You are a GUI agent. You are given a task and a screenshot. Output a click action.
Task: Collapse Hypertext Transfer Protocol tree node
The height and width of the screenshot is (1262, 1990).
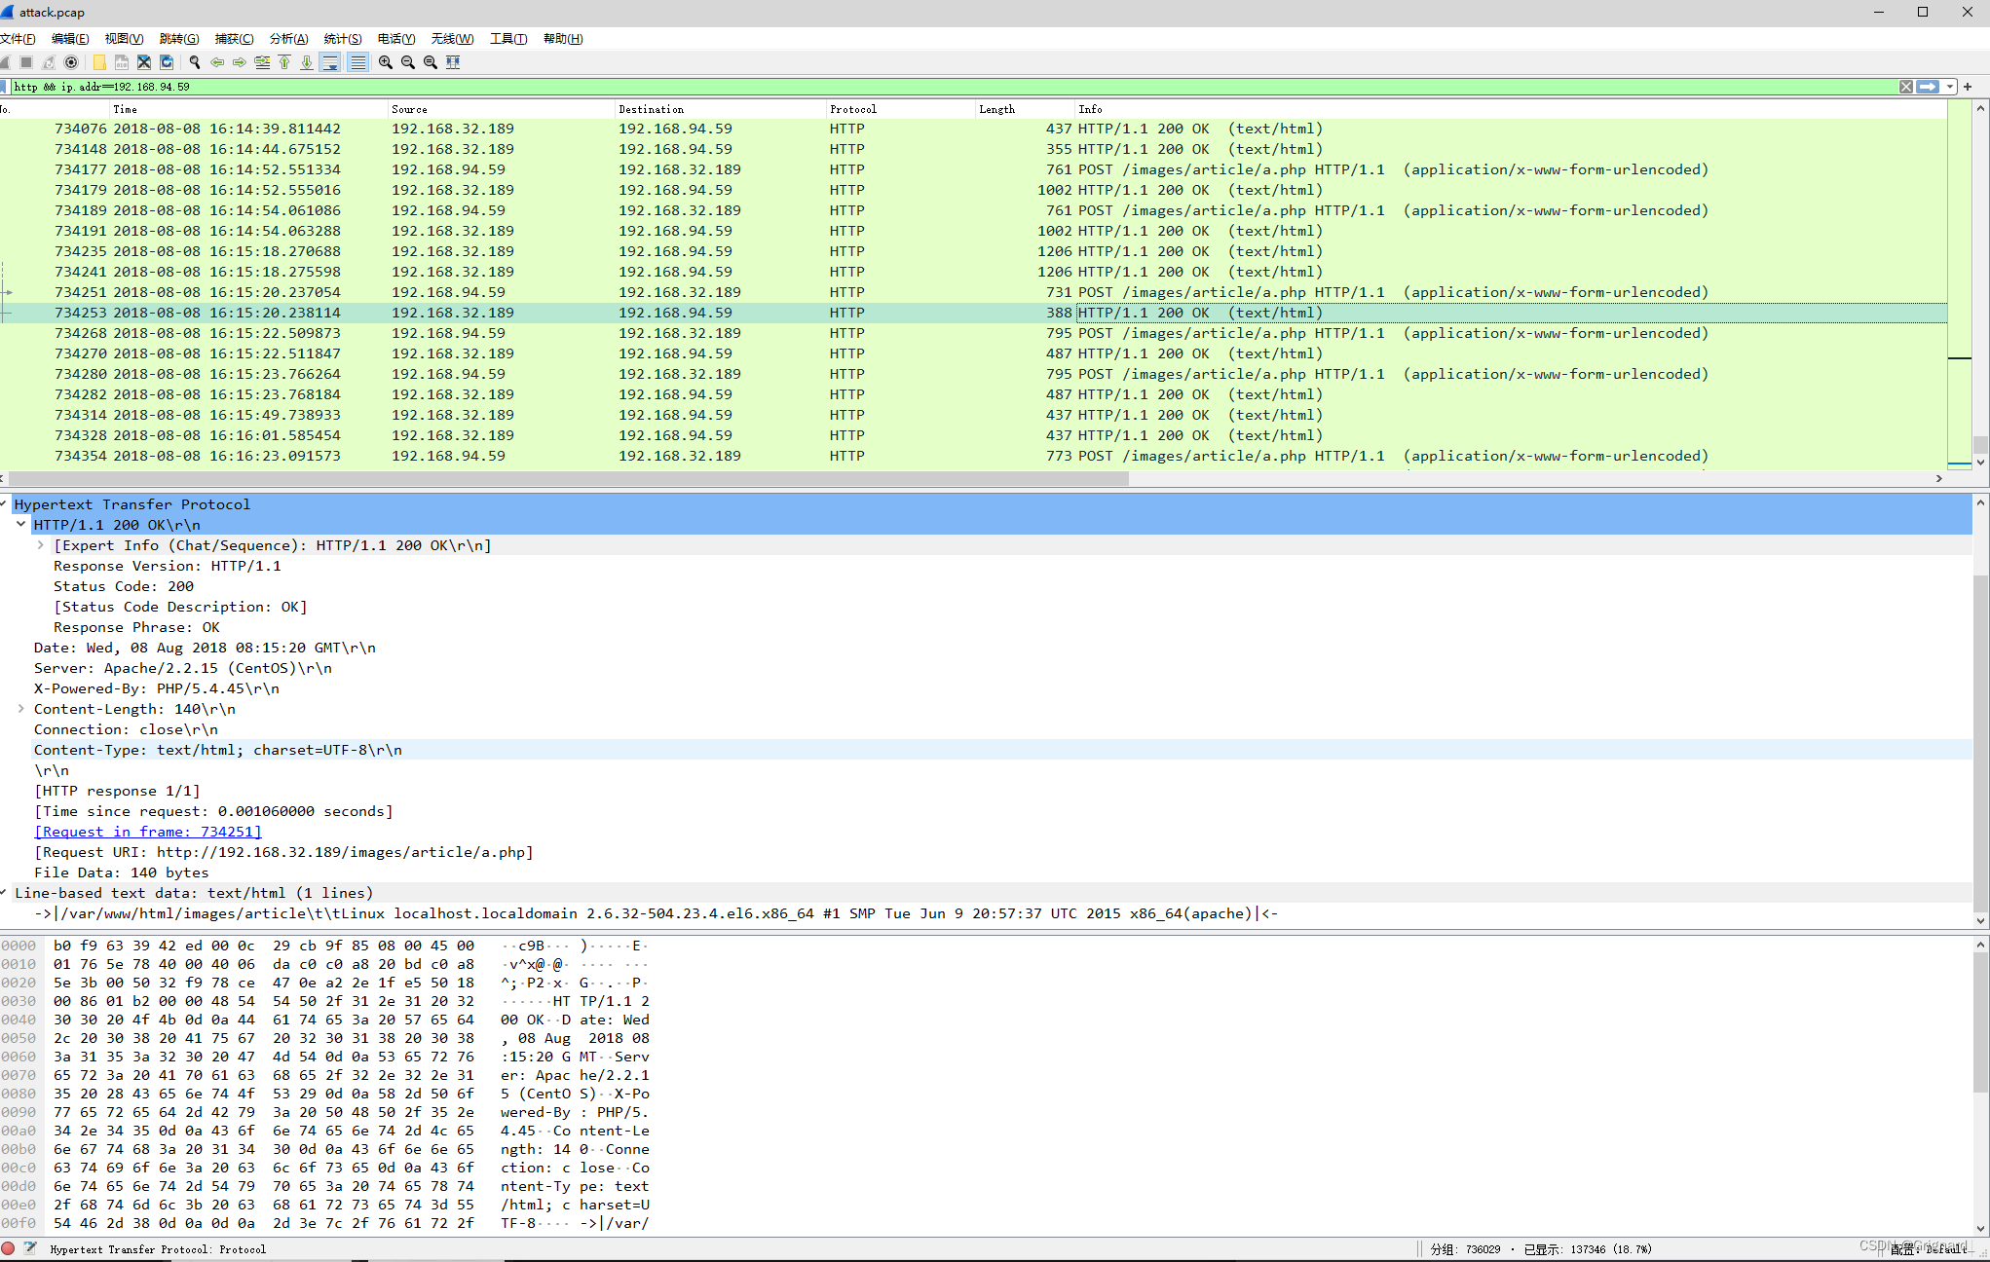pyautogui.click(x=5, y=504)
